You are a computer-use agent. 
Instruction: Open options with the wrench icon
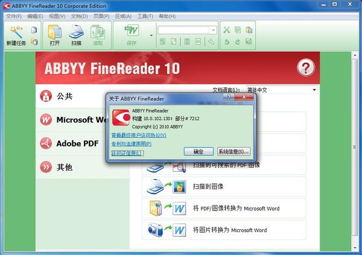pos(211,42)
